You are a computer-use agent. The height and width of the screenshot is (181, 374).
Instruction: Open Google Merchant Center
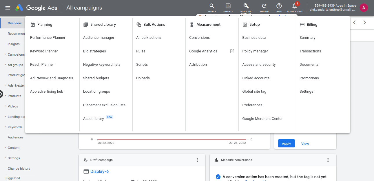coord(262,119)
